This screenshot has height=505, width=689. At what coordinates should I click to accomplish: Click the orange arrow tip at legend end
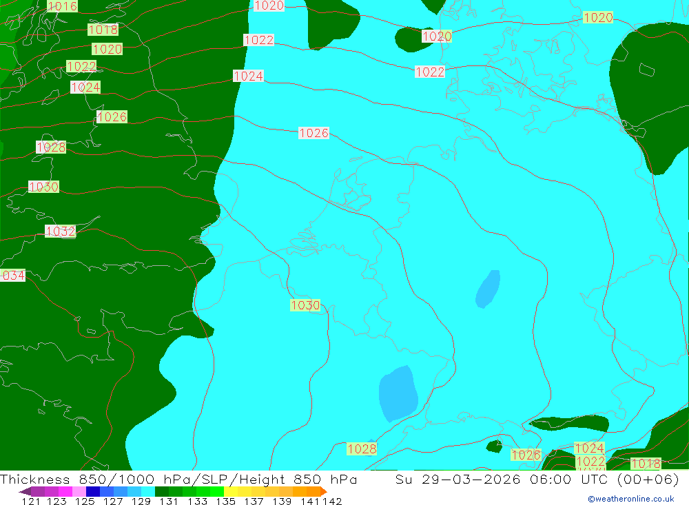(x=324, y=491)
